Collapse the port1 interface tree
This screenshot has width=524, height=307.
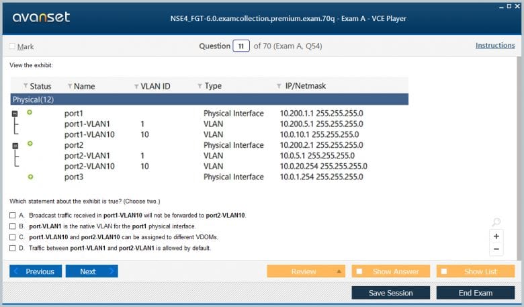coord(15,114)
